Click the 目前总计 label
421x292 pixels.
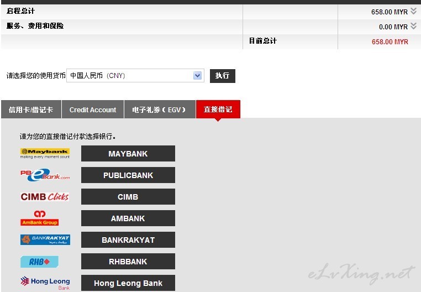pos(263,41)
